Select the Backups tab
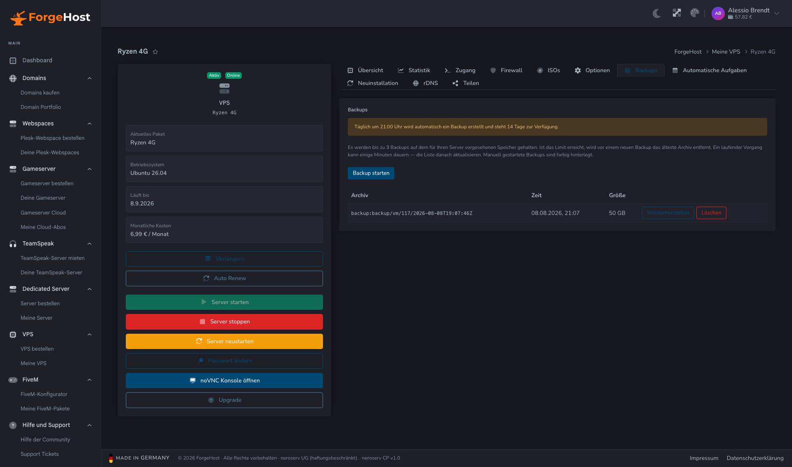This screenshot has width=792, height=467. [641, 71]
